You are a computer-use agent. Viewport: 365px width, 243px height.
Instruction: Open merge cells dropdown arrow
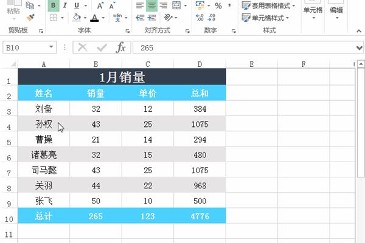pos(186,5)
